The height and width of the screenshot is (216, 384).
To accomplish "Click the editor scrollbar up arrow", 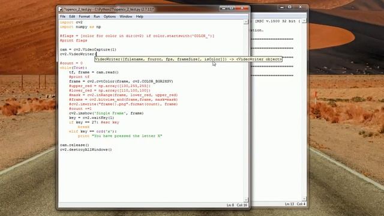I will click(x=245, y=22).
